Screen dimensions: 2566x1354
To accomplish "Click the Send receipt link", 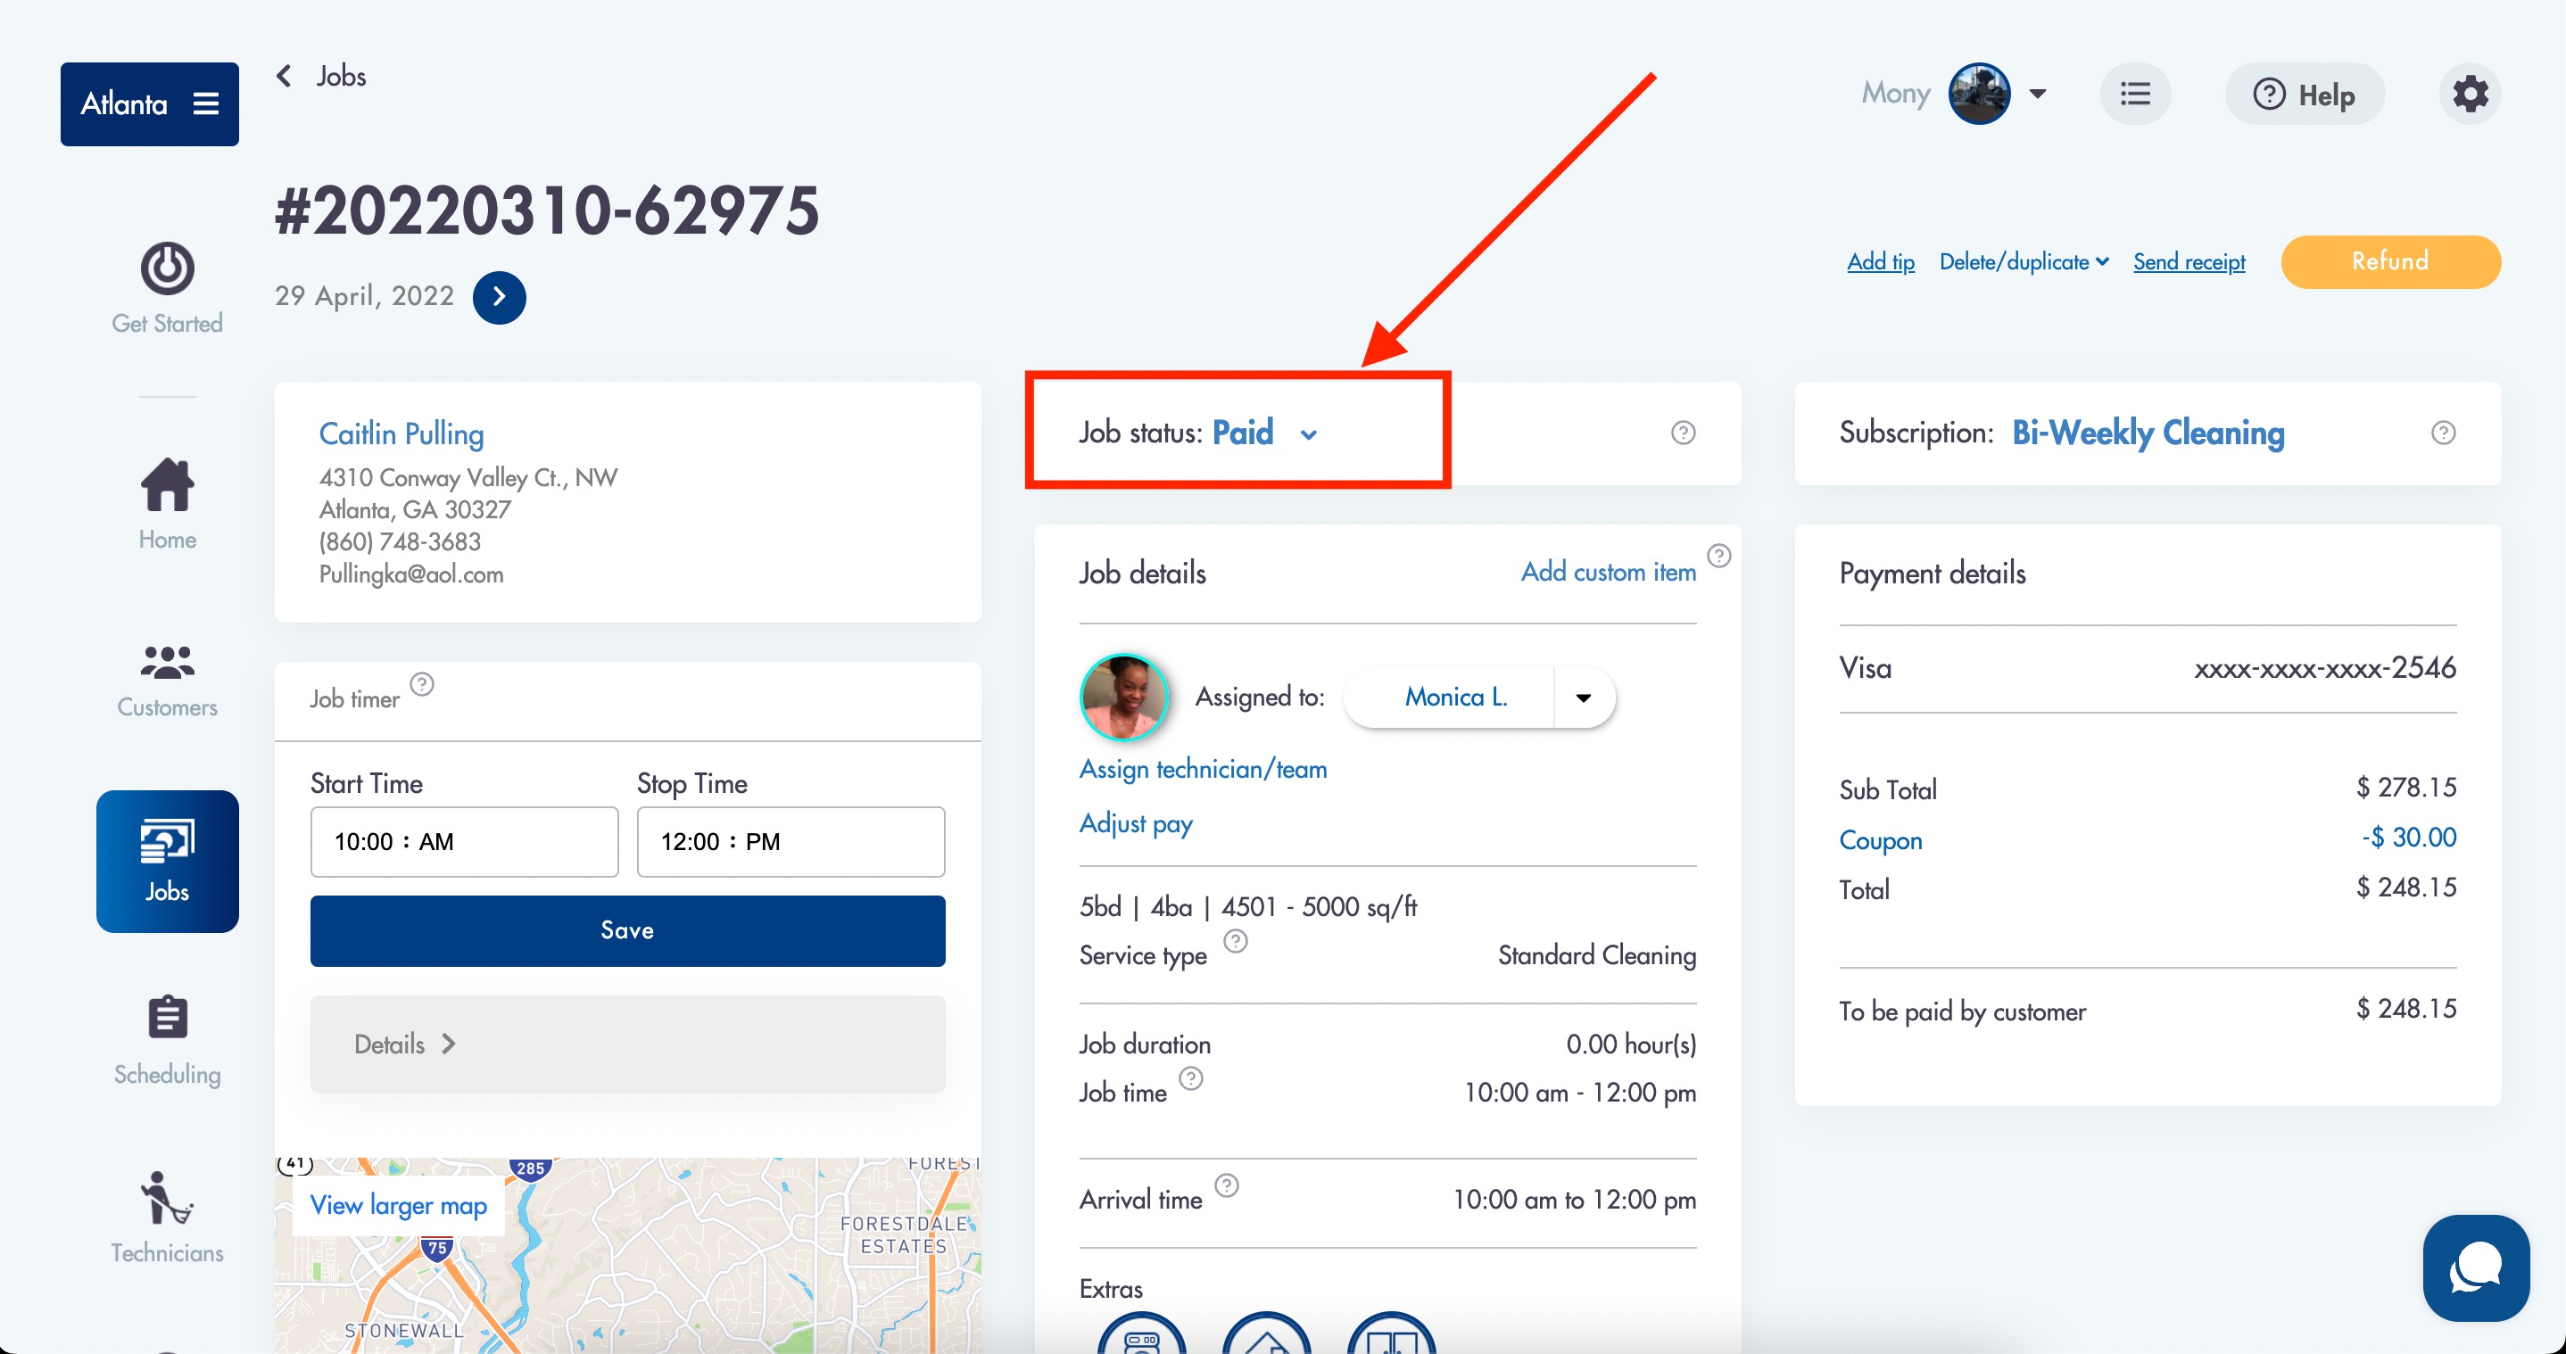I will click(x=2189, y=262).
